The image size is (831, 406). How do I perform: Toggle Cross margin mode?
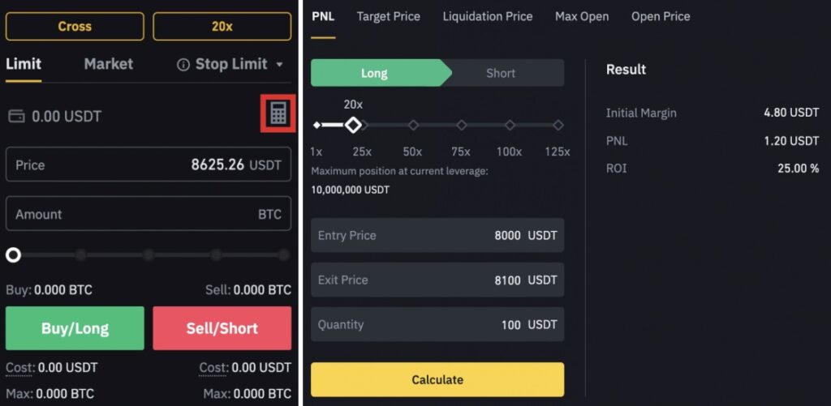(x=75, y=27)
